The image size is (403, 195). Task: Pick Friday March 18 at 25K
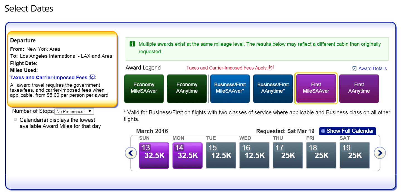tap(321, 155)
